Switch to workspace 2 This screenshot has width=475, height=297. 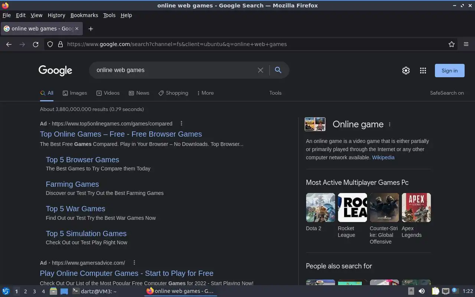(25, 291)
